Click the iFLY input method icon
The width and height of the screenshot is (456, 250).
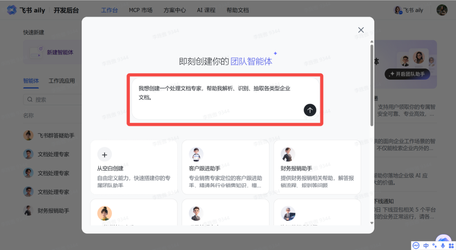[x=416, y=246]
